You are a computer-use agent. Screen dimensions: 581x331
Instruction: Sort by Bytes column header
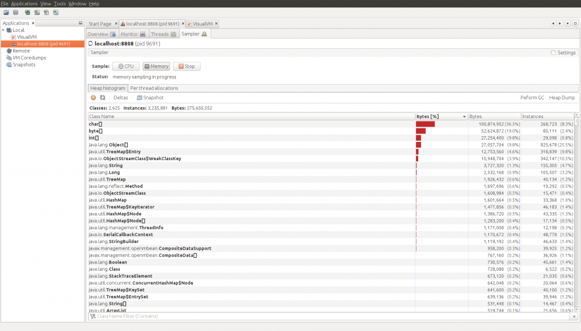[x=494, y=116]
